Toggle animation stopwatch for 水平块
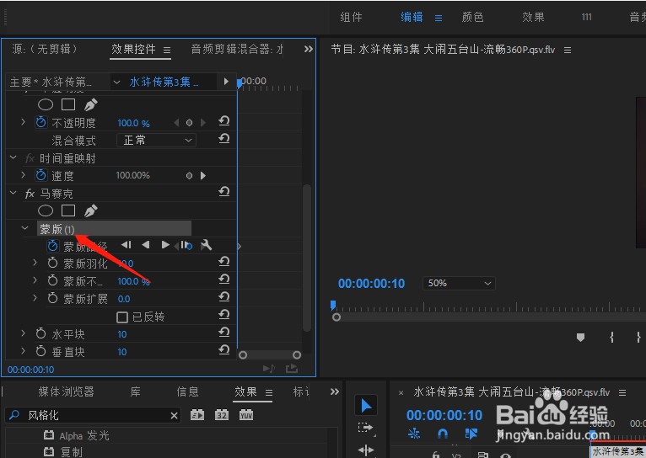Viewport: 646px width, 458px height. pyautogui.click(x=40, y=333)
